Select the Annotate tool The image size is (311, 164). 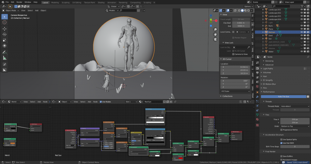[x=4, y=52]
